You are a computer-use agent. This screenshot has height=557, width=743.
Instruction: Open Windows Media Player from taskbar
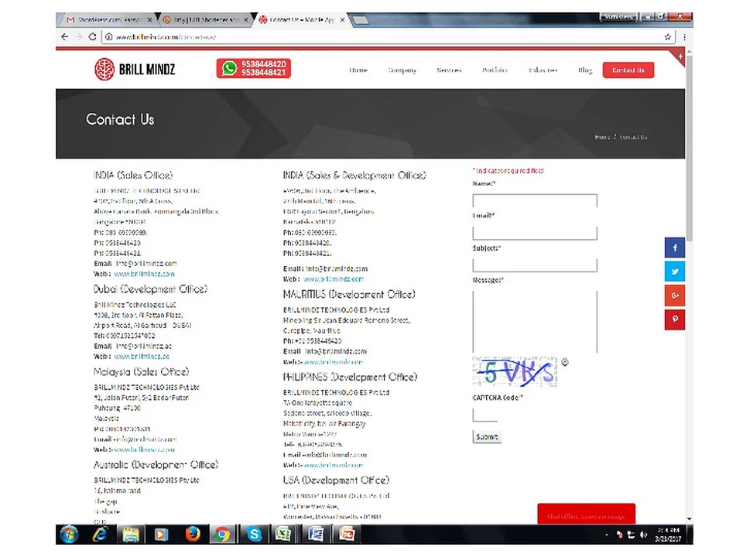(161, 535)
